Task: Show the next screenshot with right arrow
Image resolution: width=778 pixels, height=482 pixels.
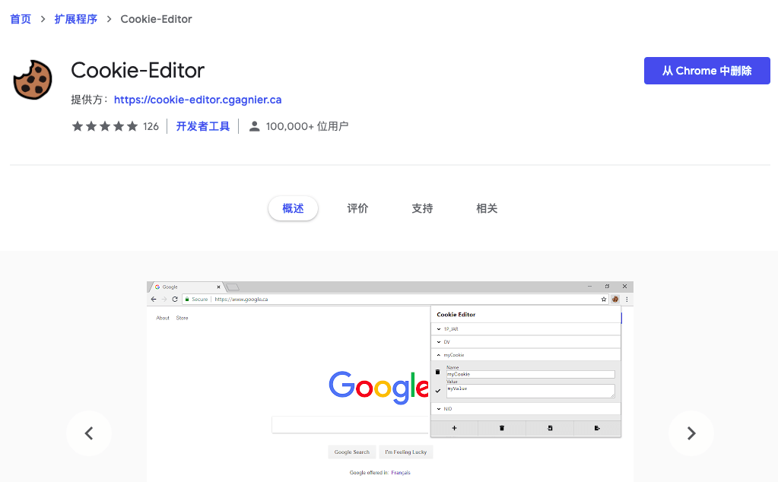Action: point(691,433)
